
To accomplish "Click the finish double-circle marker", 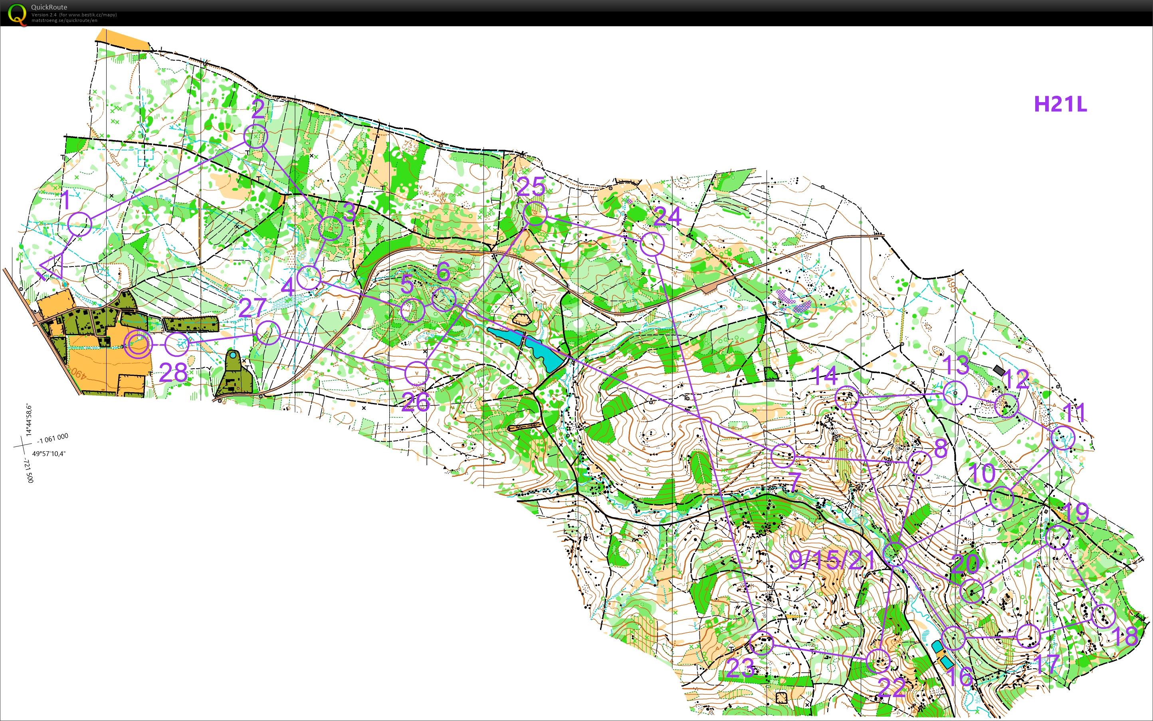I will [x=138, y=344].
